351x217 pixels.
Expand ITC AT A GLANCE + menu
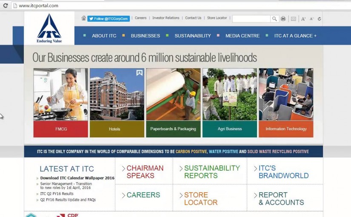click(x=296, y=36)
